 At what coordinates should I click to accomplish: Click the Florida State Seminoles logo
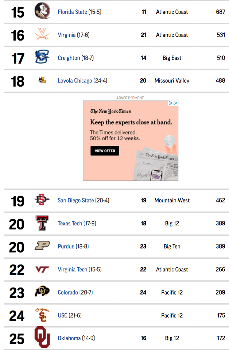click(x=42, y=11)
